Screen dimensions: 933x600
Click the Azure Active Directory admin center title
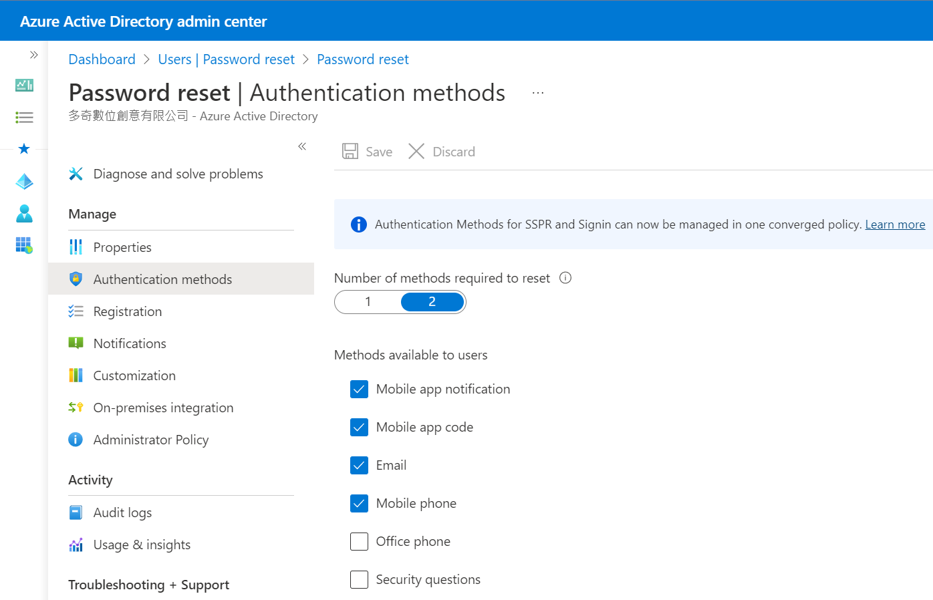click(143, 21)
